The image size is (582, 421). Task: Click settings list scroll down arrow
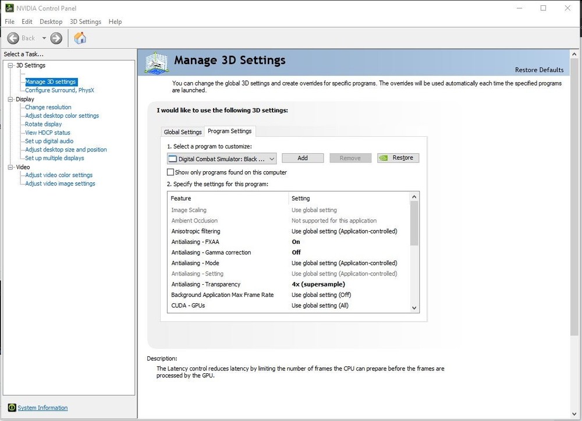pos(414,308)
